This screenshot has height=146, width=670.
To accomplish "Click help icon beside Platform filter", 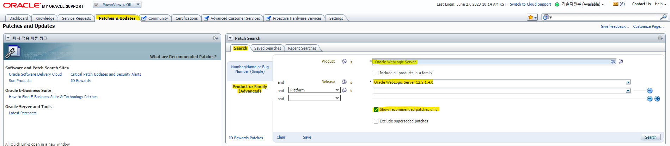I will (x=344, y=90).
